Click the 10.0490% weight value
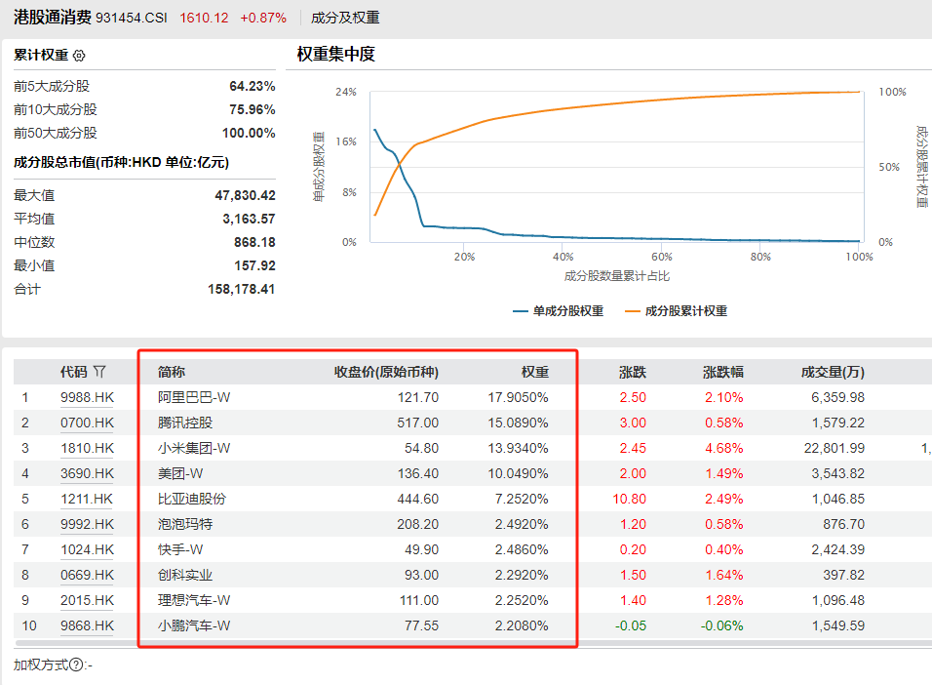 tap(519, 473)
